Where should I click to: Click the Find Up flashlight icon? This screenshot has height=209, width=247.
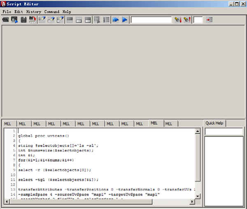187,20
